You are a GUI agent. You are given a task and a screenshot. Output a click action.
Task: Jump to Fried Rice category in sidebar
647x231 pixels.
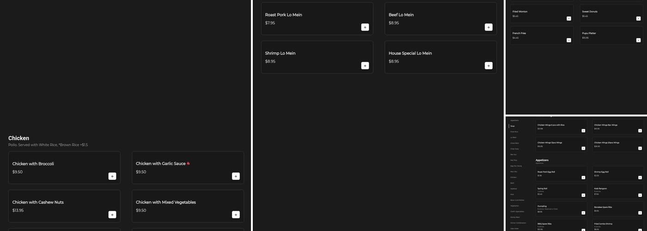coord(514,132)
